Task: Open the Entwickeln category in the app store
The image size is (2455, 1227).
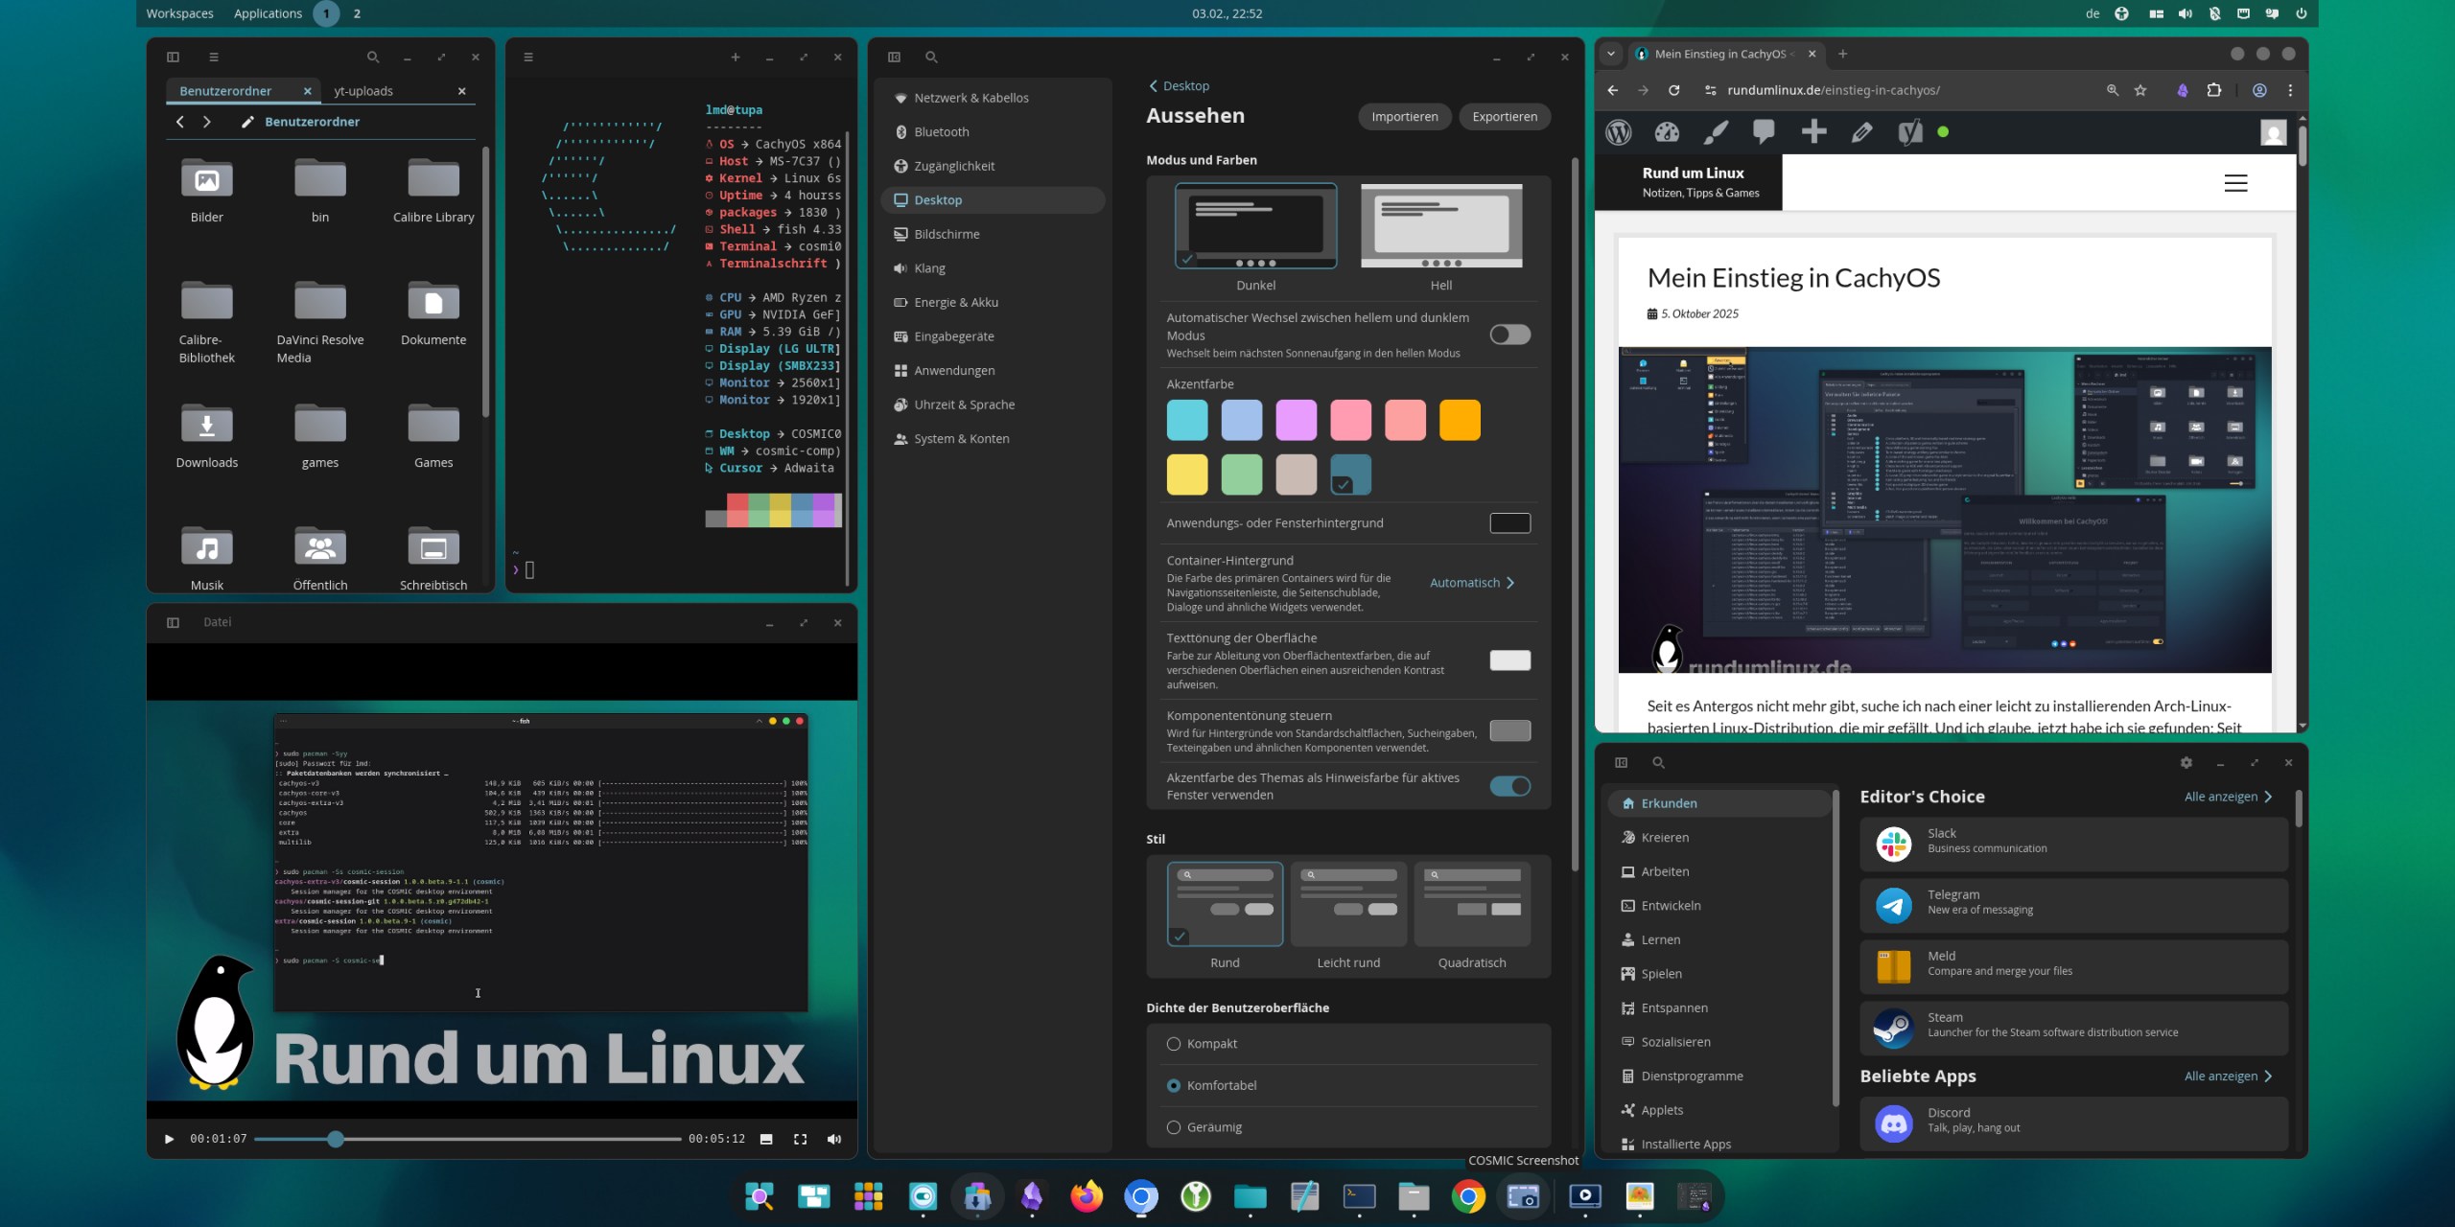Action: coord(1670,905)
